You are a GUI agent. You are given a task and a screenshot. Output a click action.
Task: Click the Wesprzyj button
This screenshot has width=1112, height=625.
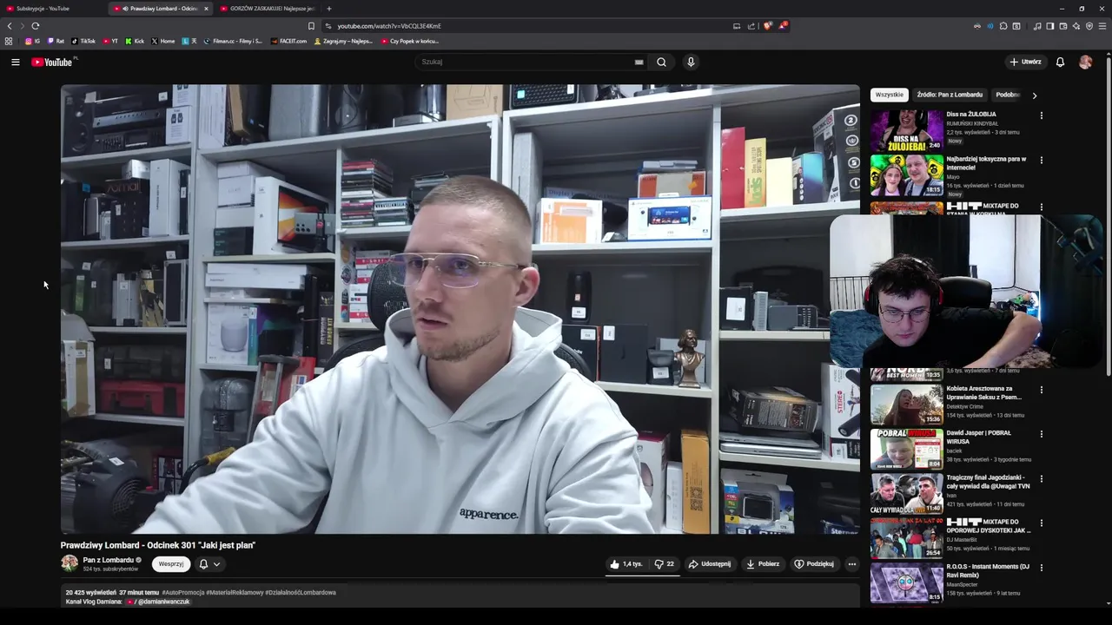171,564
